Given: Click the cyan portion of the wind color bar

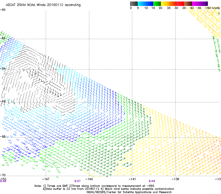Looking at the screenshot, I should coord(142,4).
